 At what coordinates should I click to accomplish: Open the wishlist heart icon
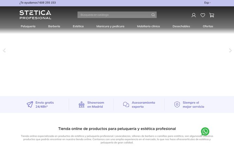[203, 15]
